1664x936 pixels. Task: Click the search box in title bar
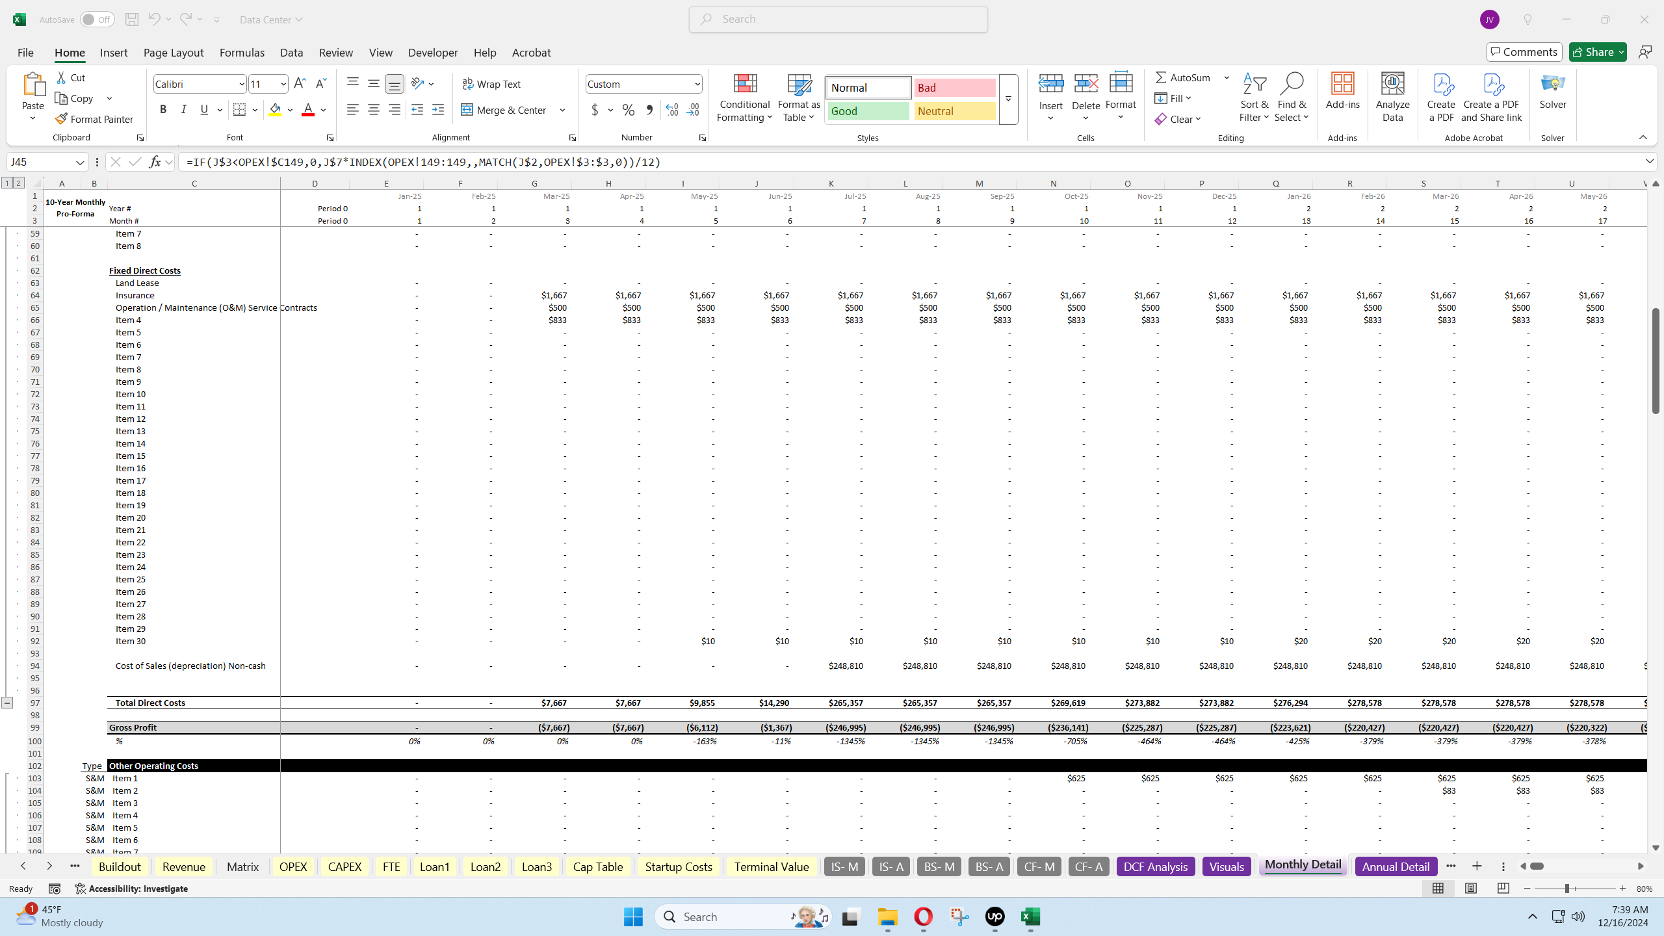(838, 19)
